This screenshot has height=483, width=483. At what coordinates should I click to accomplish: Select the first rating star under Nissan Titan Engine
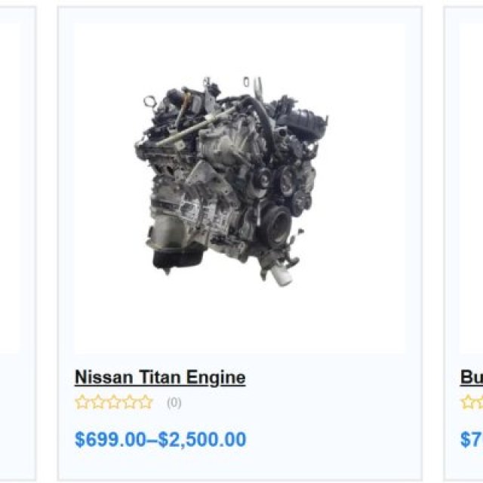pos(82,402)
